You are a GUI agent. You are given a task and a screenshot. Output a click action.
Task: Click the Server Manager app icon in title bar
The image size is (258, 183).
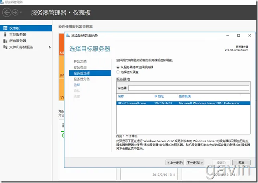2,2
